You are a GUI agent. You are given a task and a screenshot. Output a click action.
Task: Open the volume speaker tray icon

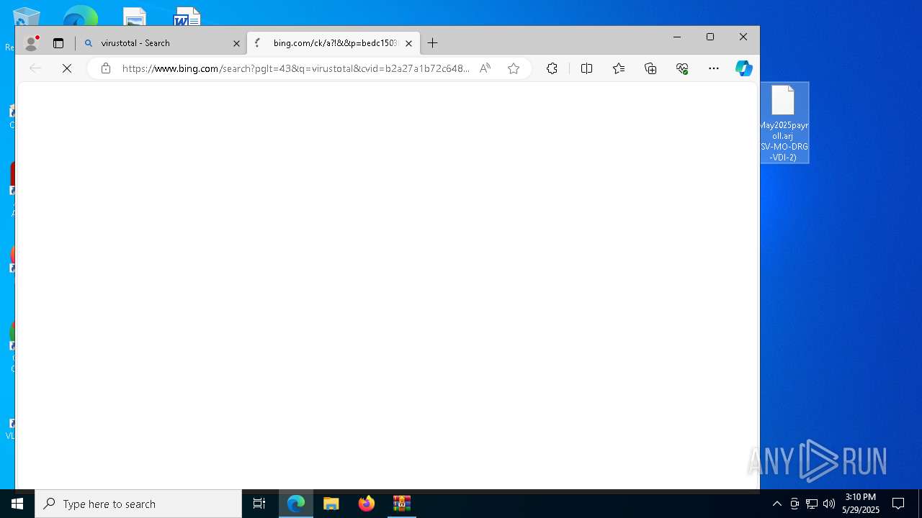click(x=829, y=504)
